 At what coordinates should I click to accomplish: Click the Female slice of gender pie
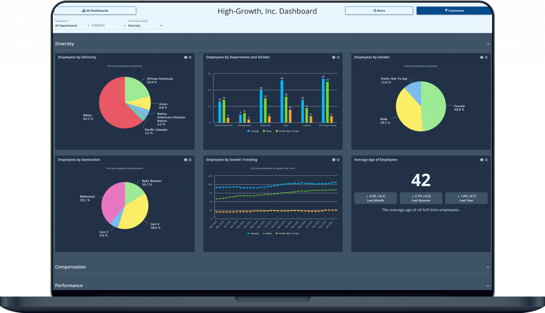coord(434,106)
